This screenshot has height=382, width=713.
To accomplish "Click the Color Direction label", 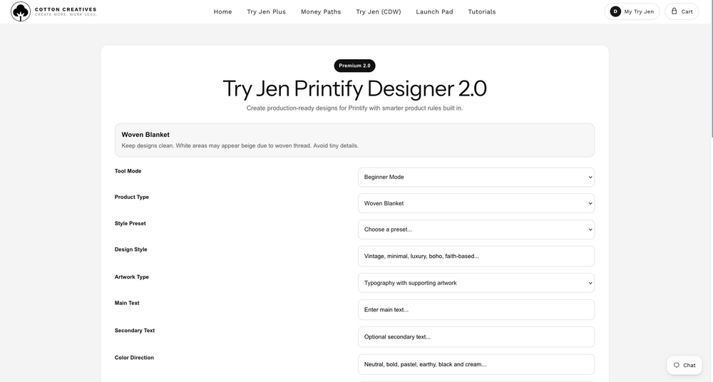I will 134,358.
